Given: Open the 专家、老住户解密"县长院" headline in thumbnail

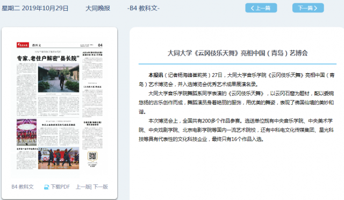Looking at the screenshot, I should click(48, 58).
